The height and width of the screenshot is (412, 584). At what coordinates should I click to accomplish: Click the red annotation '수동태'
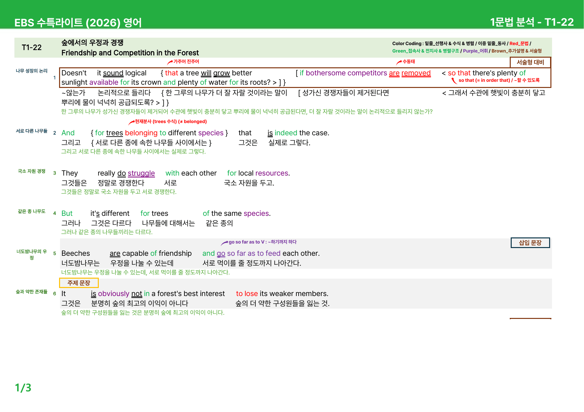click(x=409, y=62)
